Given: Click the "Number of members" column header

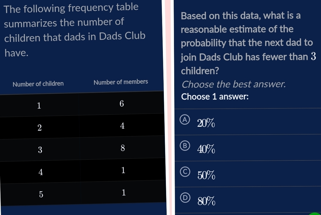Looking at the screenshot, I should pos(121,82).
